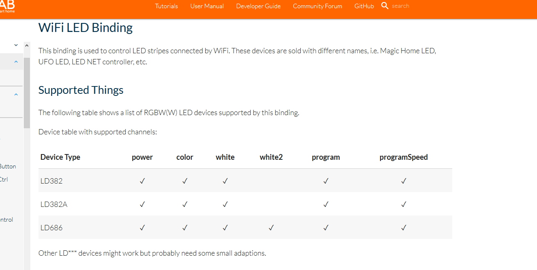Click the WiFi LED Binding heading
This screenshot has width=537, height=270.
click(86, 27)
